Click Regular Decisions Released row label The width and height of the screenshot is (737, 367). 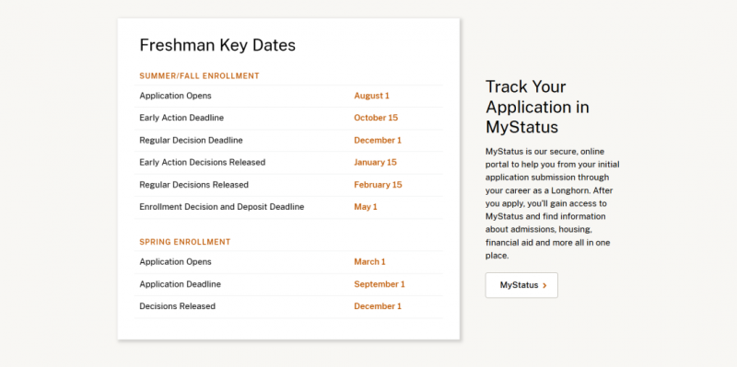click(193, 185)
